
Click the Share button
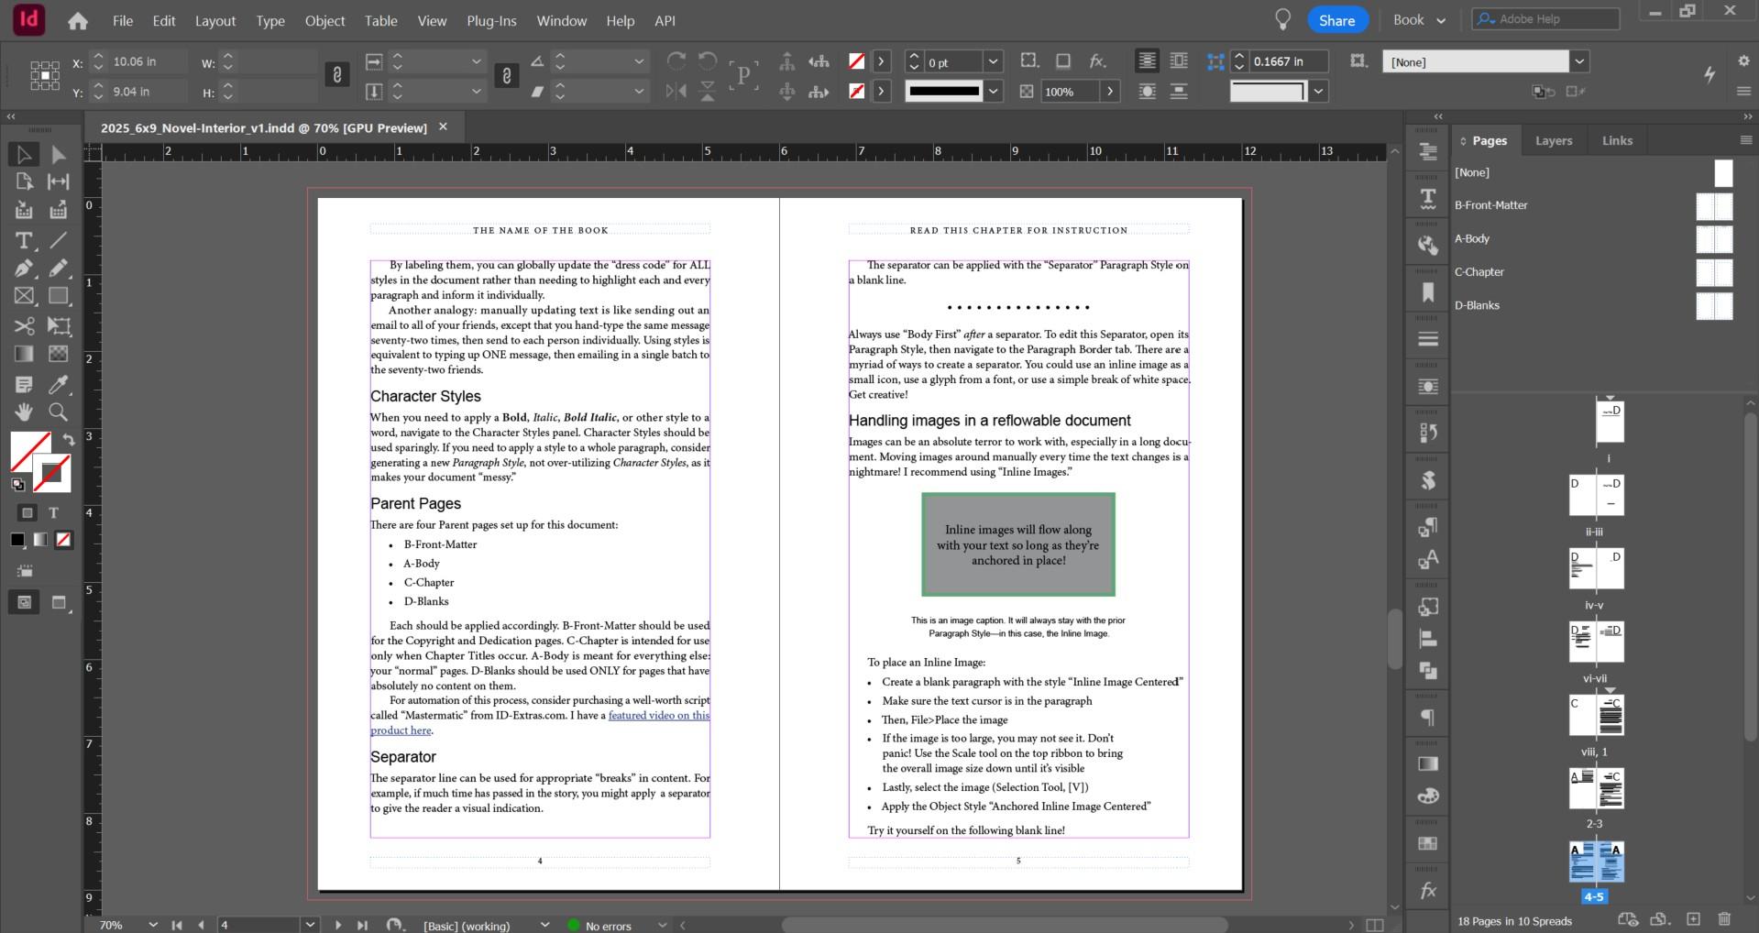tap(1336, 20)
